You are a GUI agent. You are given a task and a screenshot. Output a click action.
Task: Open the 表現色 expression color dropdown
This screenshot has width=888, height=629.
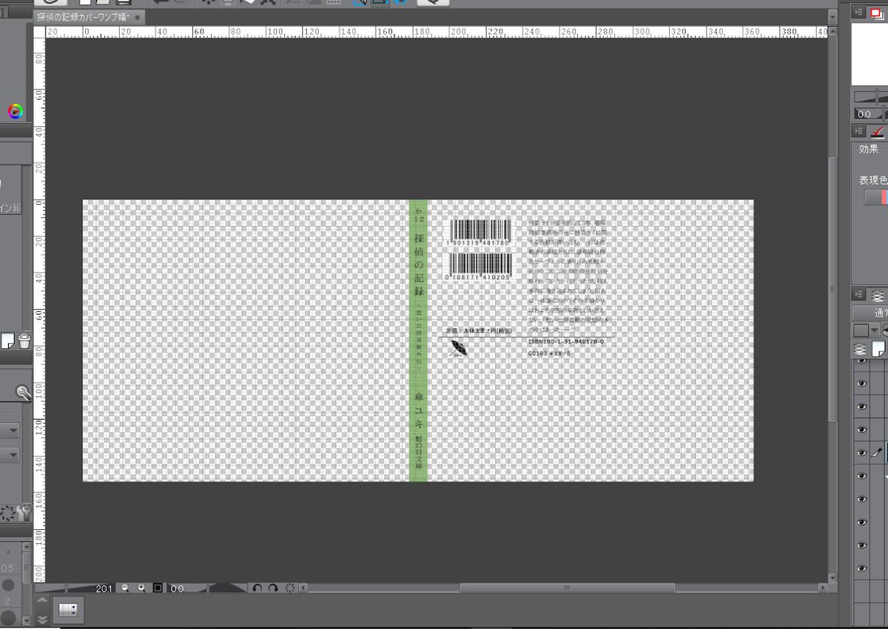pyautogui.click(x=876, y=197)
